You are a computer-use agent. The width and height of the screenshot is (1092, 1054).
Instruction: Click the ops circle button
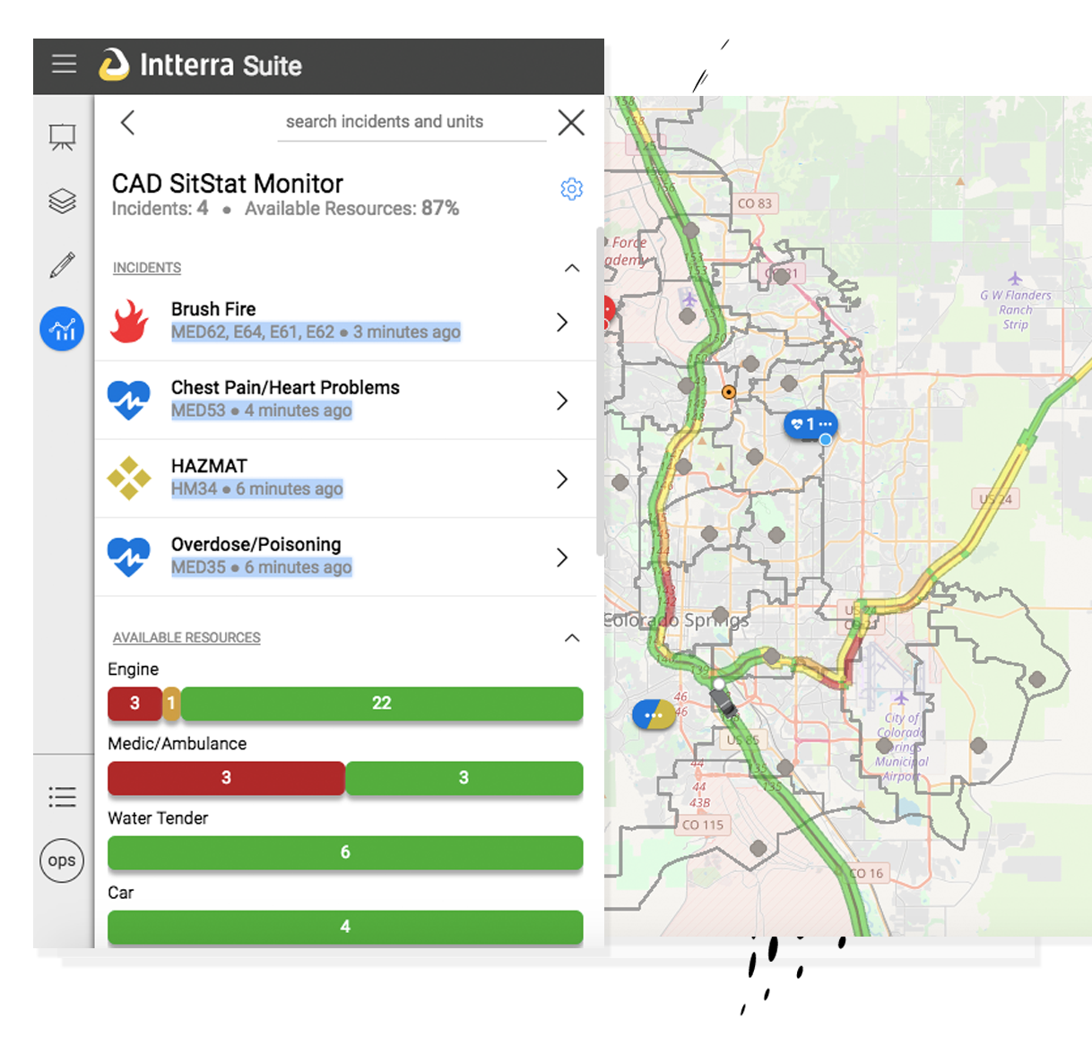62,860
